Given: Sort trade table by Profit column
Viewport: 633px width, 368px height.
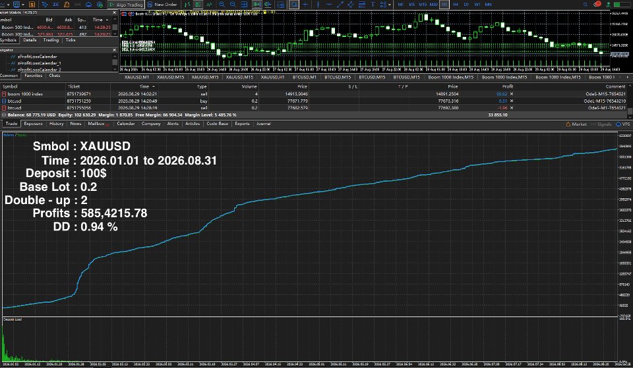Looking at the screenshot, I should [508, 86].
